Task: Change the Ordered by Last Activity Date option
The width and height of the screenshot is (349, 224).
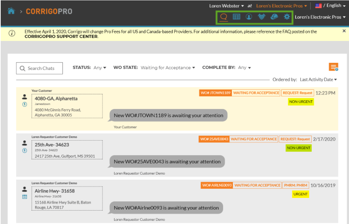Action: pyautogui.click(x=317, y=79)
